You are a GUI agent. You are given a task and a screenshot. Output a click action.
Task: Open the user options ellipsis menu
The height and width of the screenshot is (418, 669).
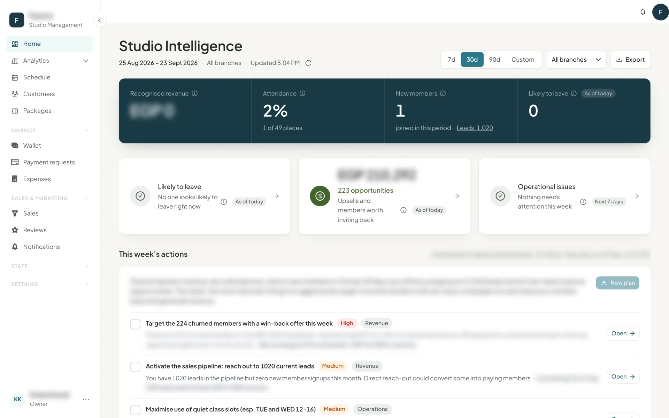86,399
